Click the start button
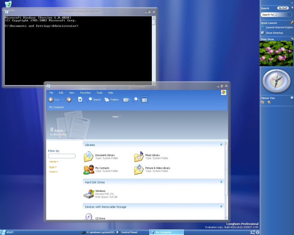This screenshot has width=294, height=235. [7, 232]
